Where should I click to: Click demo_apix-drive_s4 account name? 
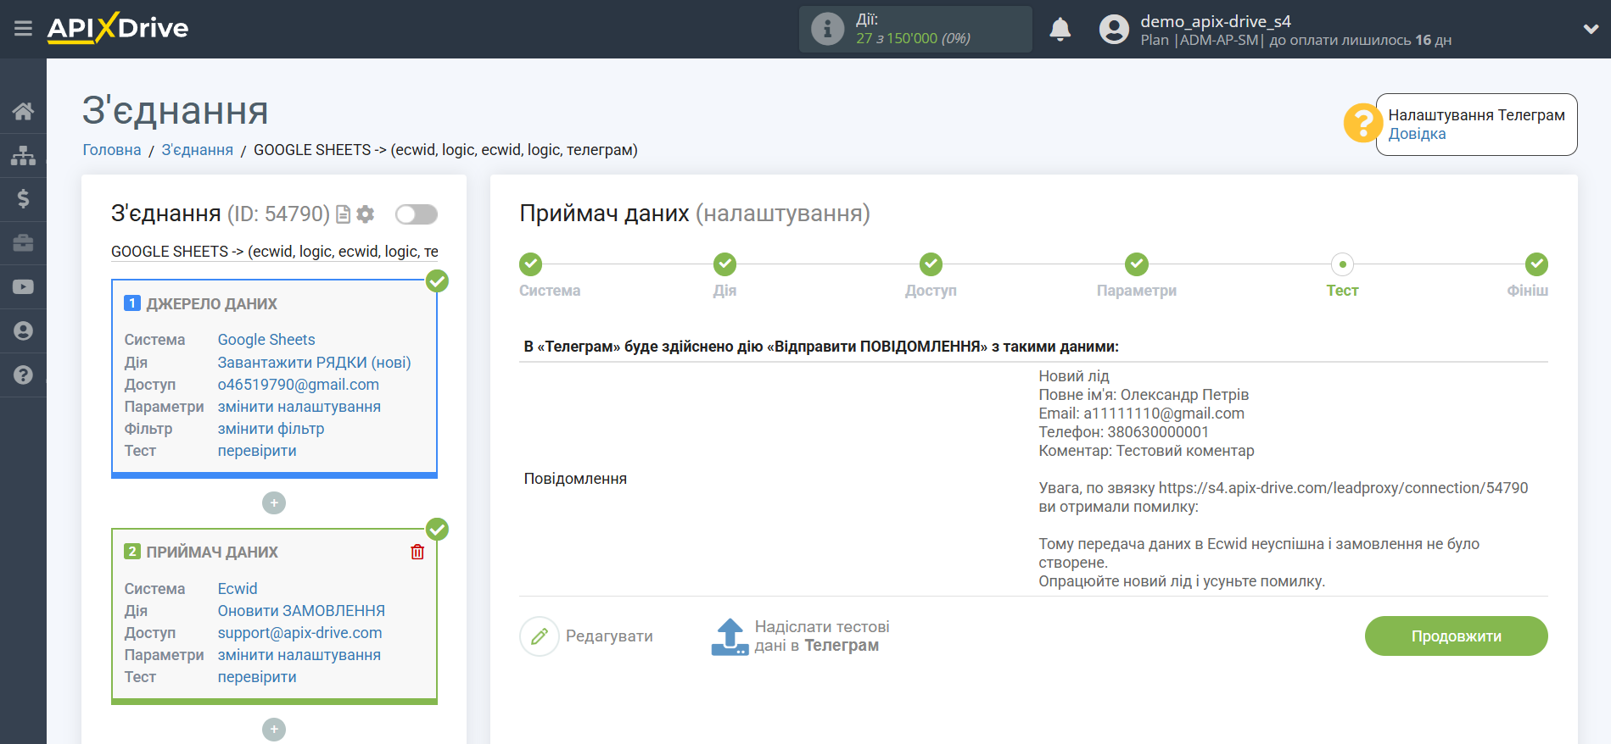tap(1215, 21)
